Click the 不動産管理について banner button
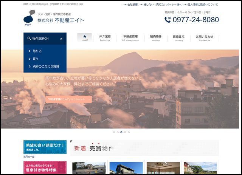The width and height of the screenshot is (242, 175). [x=69, y=99]
